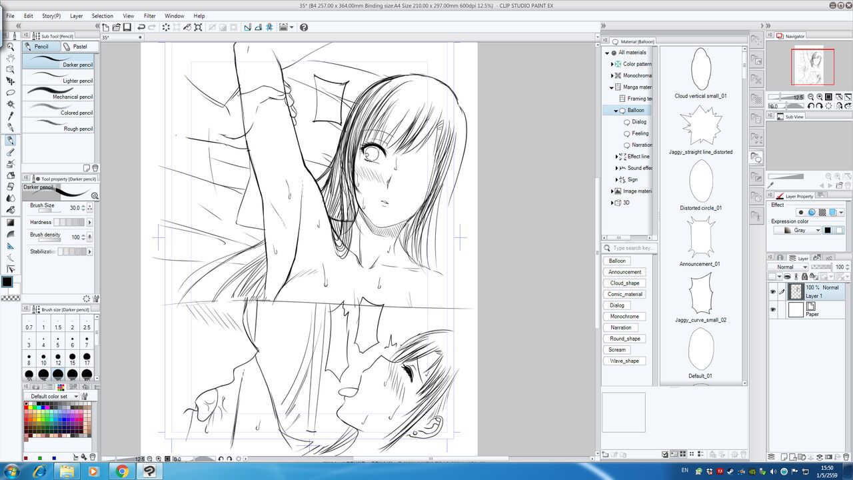853x480 pixels.
Task: Open the Filter menu
Action: pos(150,15)
